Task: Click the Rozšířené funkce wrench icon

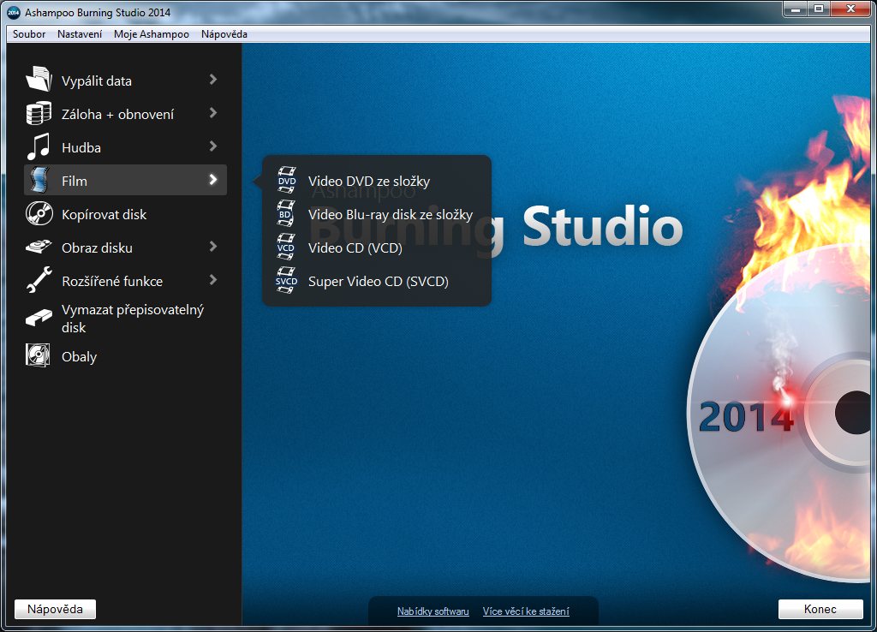Action: (39, 280)
